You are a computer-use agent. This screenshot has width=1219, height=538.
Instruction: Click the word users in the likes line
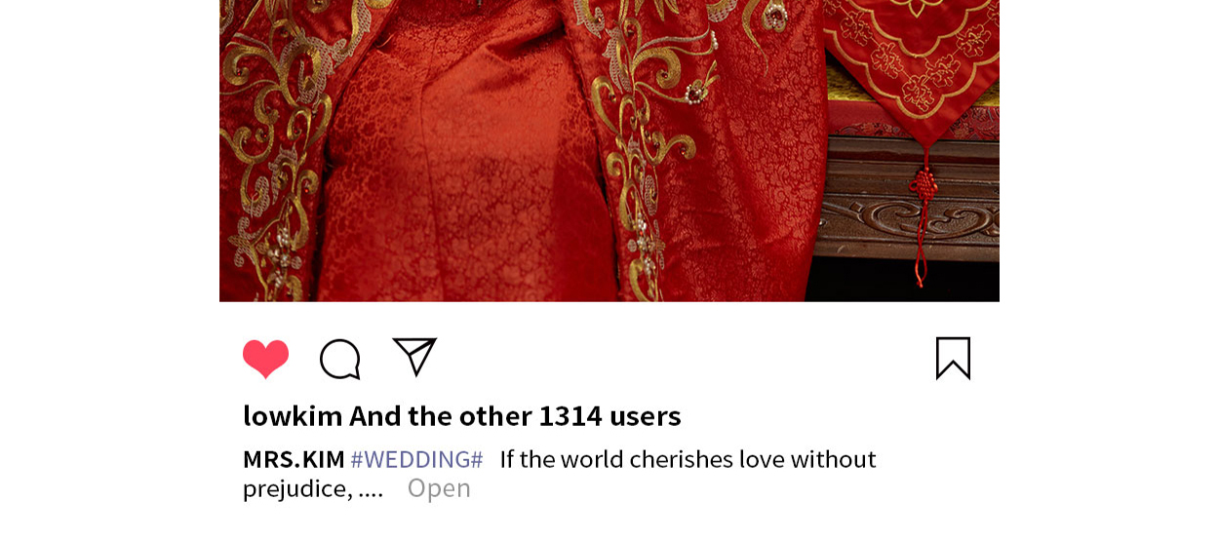click(646, 416)
